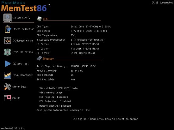Click the [F12] Screenshot label

162,3
